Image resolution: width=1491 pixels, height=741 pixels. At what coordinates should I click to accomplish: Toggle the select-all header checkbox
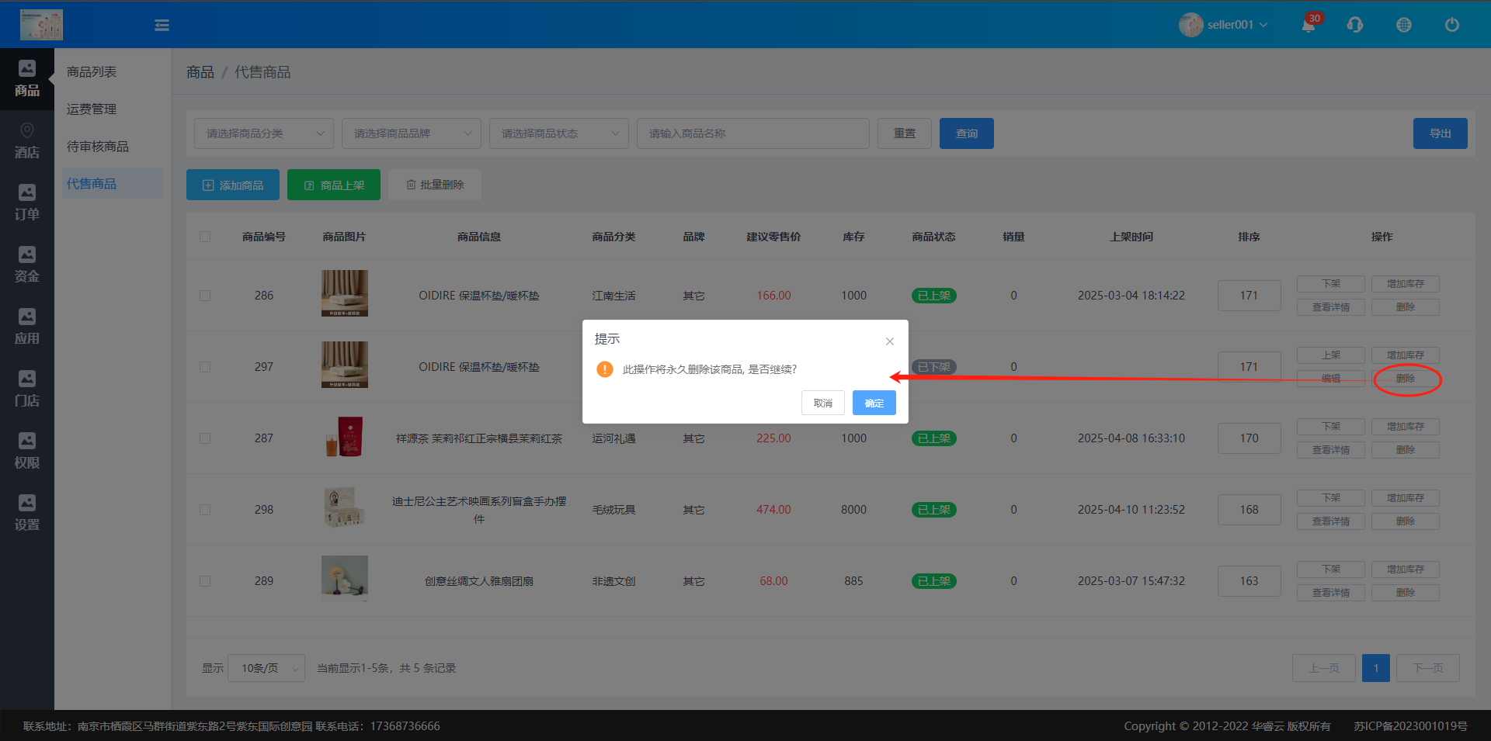click(205, 237)
